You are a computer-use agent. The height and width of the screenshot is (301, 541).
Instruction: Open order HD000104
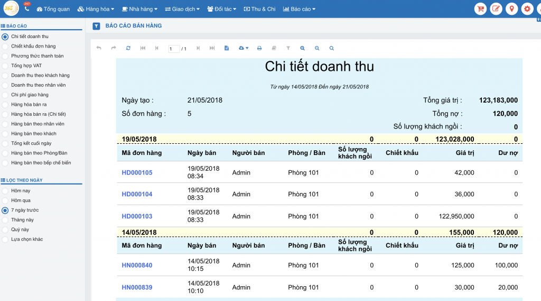click(137, 194)
